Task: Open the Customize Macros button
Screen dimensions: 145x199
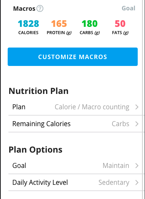Action: (72, 57)
